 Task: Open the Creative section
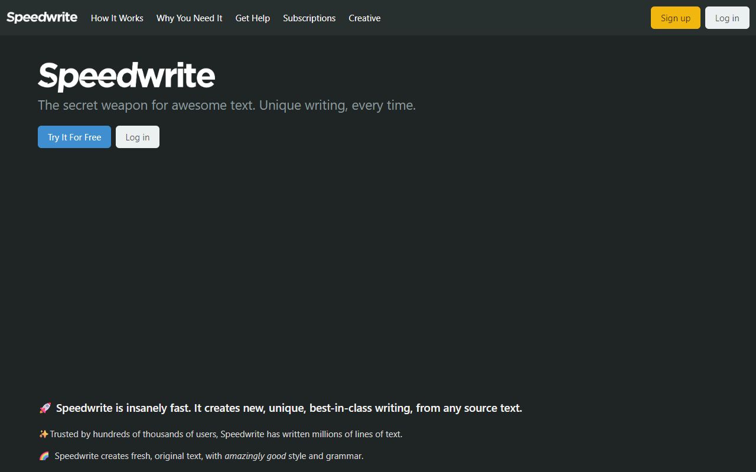click(364, 18)
